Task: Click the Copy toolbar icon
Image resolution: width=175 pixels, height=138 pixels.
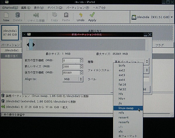Action: pos(55,15)
